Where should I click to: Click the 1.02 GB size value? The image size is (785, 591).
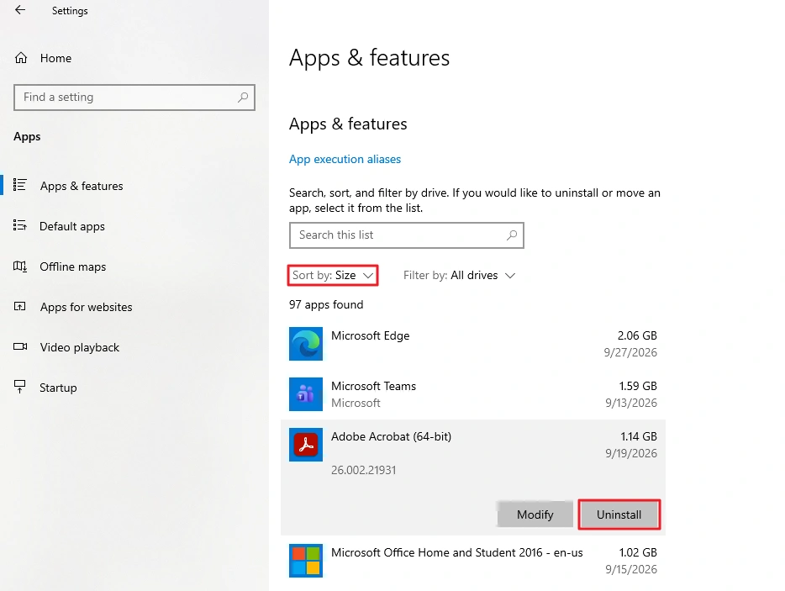[x=638, y=552]
